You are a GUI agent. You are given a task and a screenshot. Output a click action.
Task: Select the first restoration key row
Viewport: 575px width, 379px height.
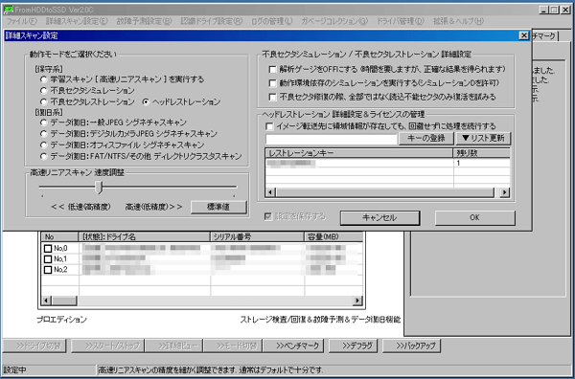387,163
